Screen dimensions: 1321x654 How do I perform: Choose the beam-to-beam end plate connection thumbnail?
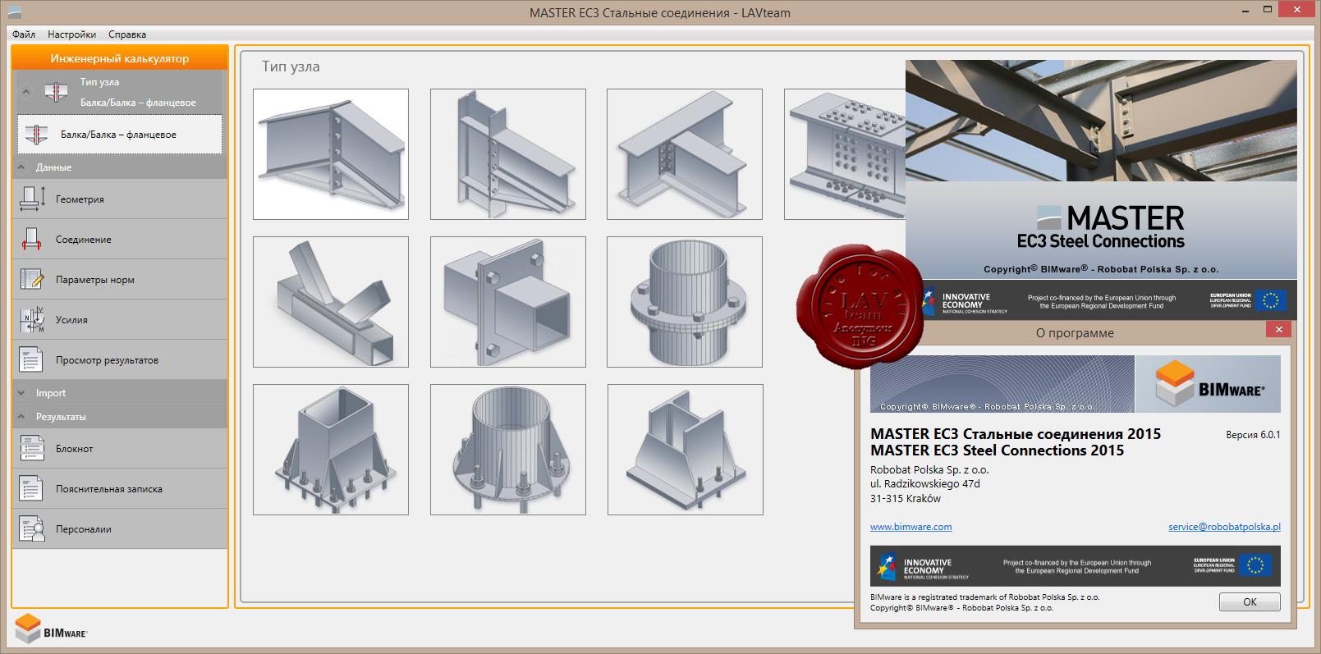coord(685,154)
